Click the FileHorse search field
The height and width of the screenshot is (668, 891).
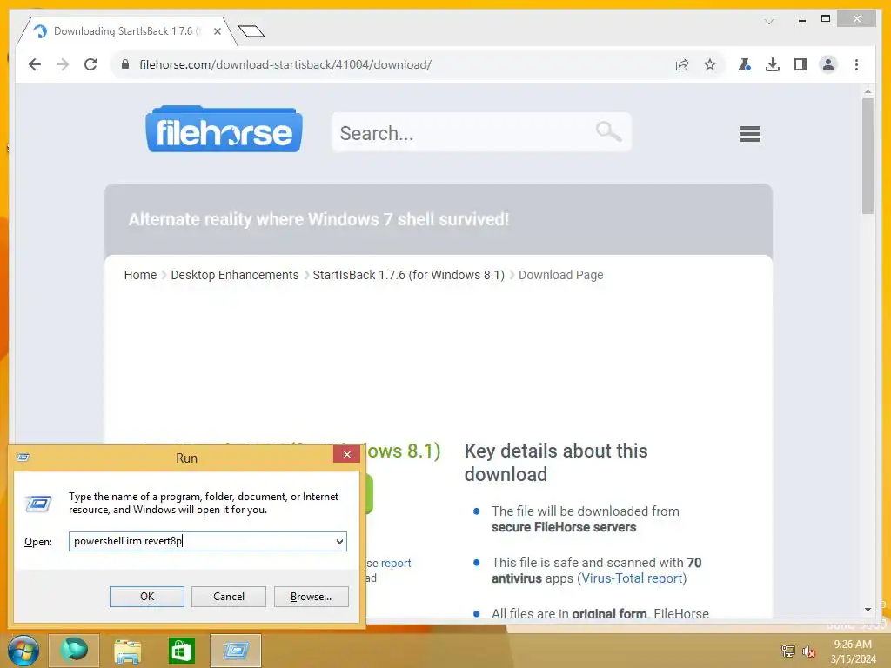pyautogui.click(x=480, y=132)
